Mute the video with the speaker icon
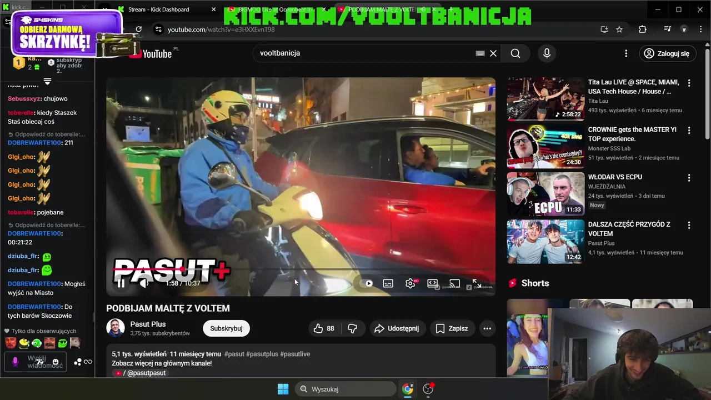 [144, 283]
